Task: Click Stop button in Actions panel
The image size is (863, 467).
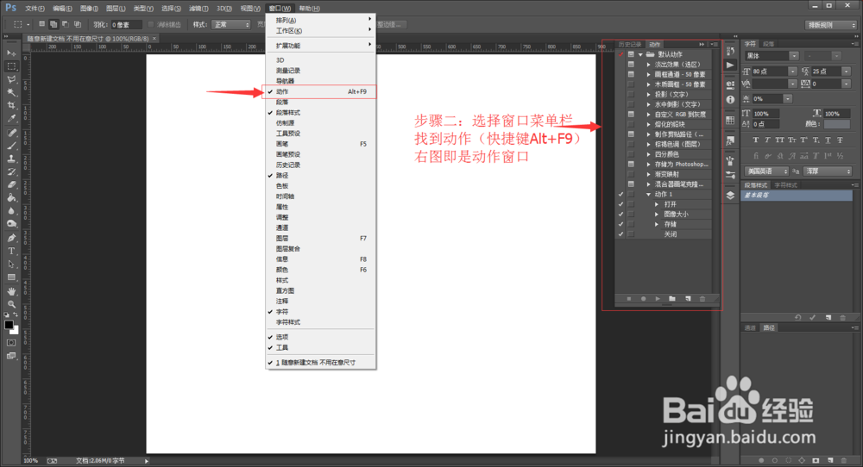Action: pos(629,299)
